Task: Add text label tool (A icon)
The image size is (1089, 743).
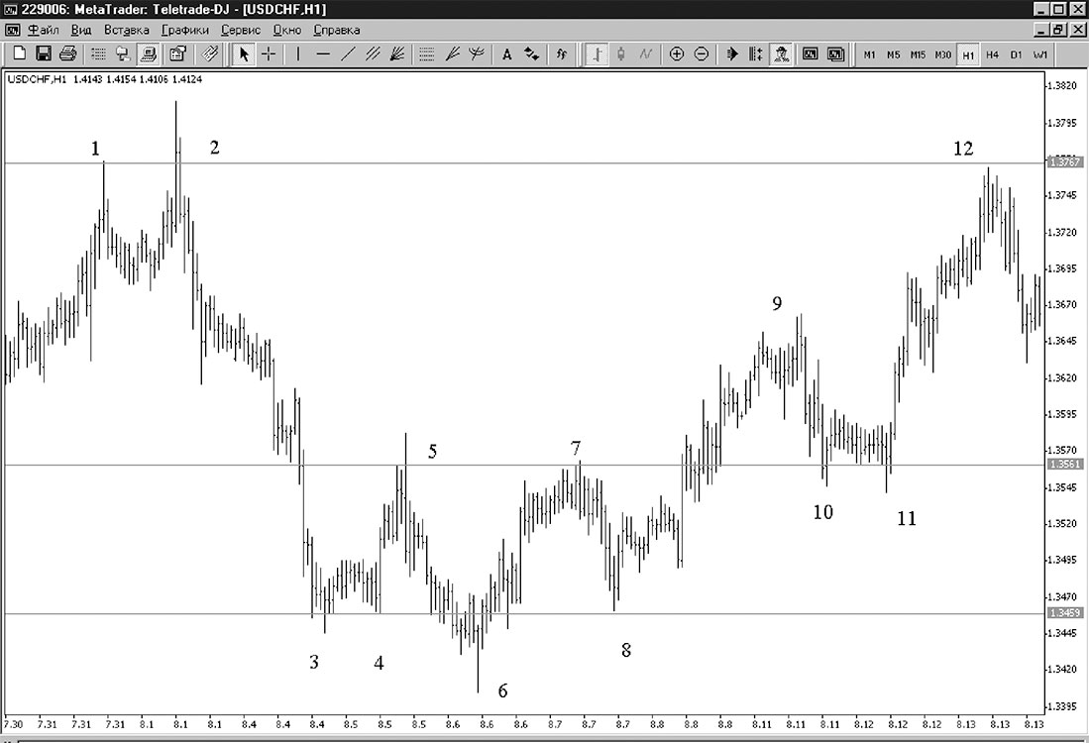Action: [x=507, y=54]
